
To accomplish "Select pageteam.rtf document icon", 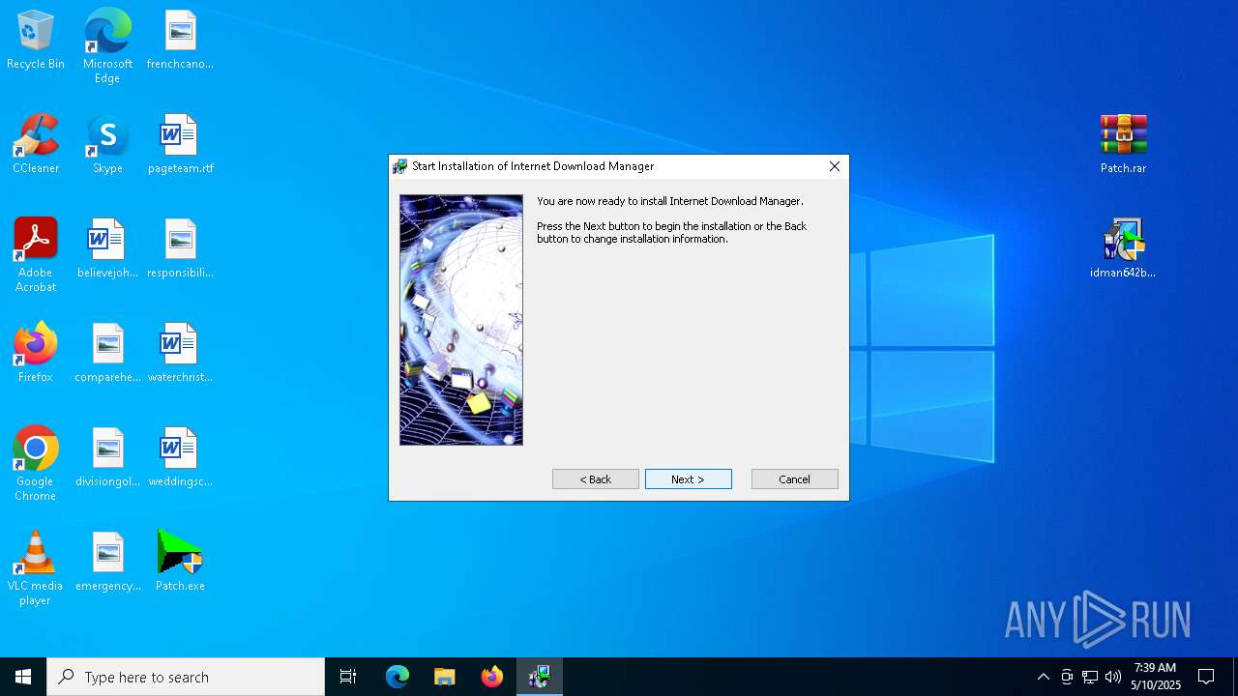I will pyautogui.click(x=180, y=144).
